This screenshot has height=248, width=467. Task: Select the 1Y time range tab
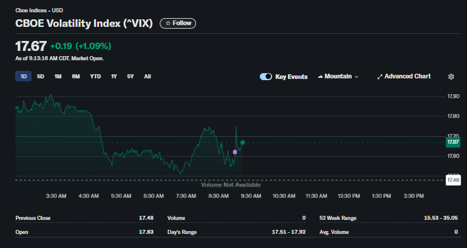(114, 77)
